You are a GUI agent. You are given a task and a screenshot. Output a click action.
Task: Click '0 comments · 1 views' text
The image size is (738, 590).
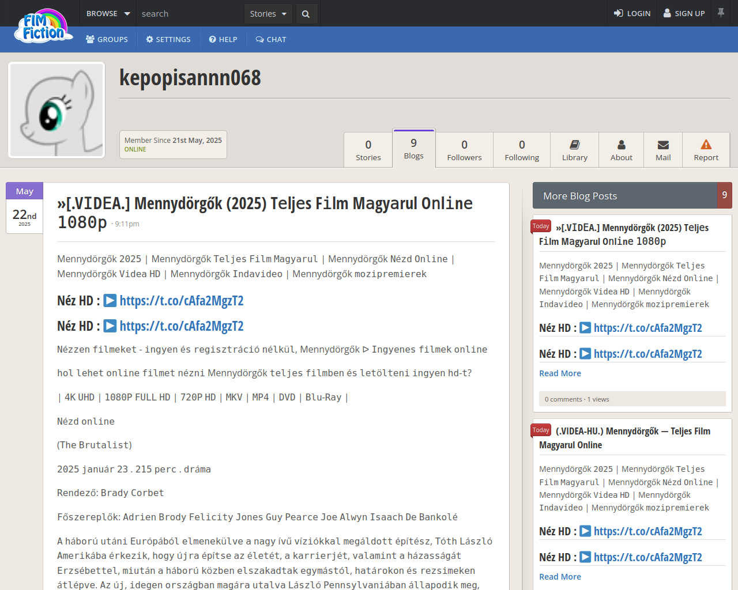point(577,399)
